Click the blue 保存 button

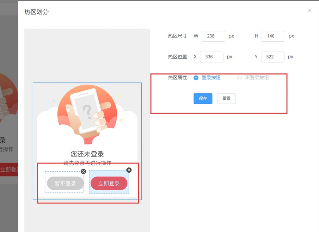pos(203,99)
